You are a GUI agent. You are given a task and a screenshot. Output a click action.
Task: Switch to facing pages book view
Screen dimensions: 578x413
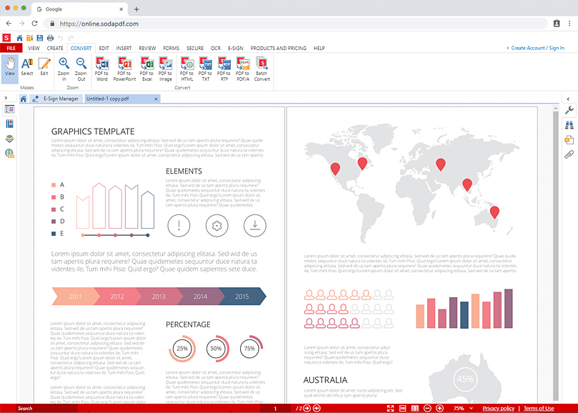[414, 408]
